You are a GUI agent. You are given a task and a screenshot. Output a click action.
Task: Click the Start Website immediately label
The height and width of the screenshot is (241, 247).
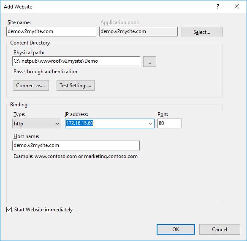tap(43, 210)
